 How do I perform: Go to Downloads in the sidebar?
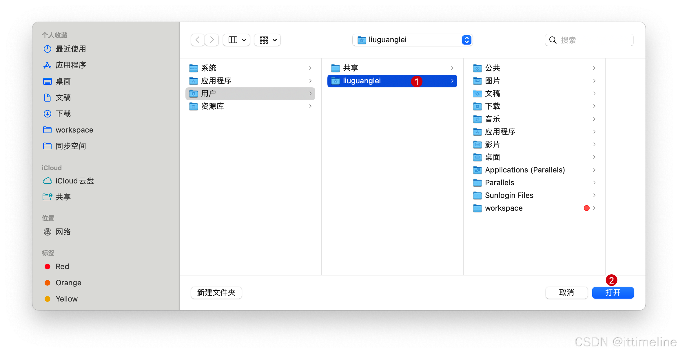63,114
